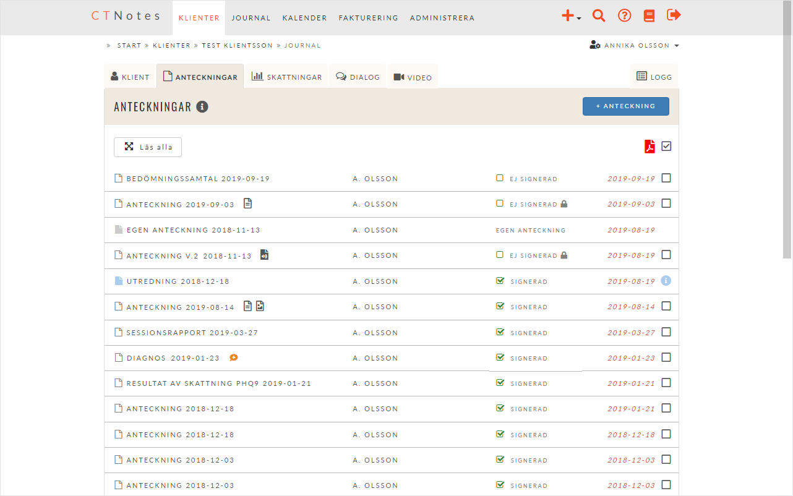Click the info icon next to Anteckningar heading
This screenshot has height=496, width=793.
(x=202, y=107)
